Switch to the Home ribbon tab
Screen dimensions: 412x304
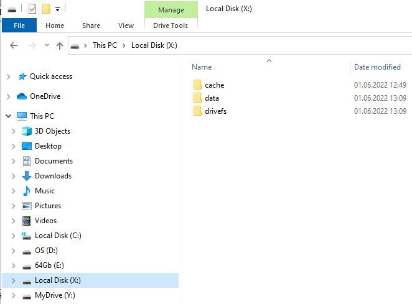[55, 25]
